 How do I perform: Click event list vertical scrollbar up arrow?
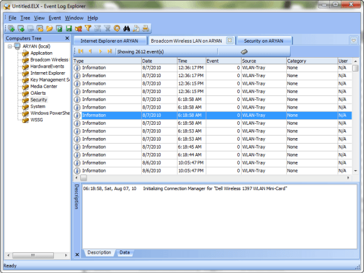pos(355,61)
